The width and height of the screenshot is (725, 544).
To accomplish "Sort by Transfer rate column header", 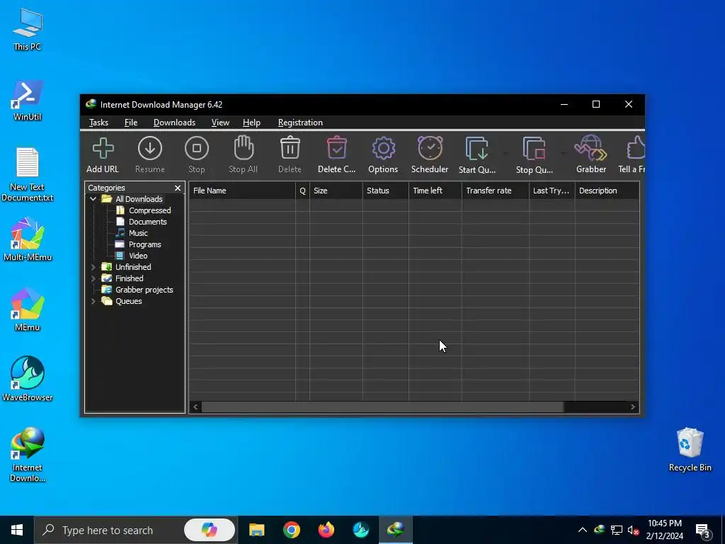I will coord(495,191).
